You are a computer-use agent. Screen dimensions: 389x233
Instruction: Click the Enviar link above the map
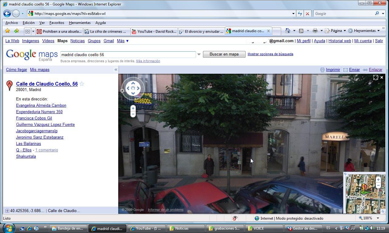[354, 70]
